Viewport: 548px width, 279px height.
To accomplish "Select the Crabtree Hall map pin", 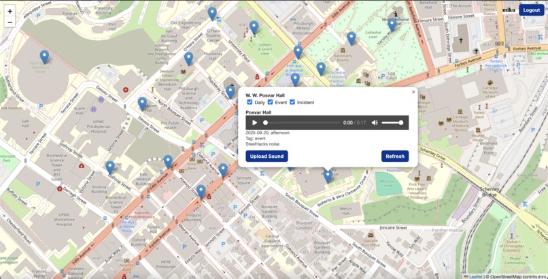I will [x=142, y=104].
